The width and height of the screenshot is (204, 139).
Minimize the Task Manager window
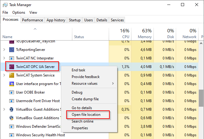coord(169,5)
